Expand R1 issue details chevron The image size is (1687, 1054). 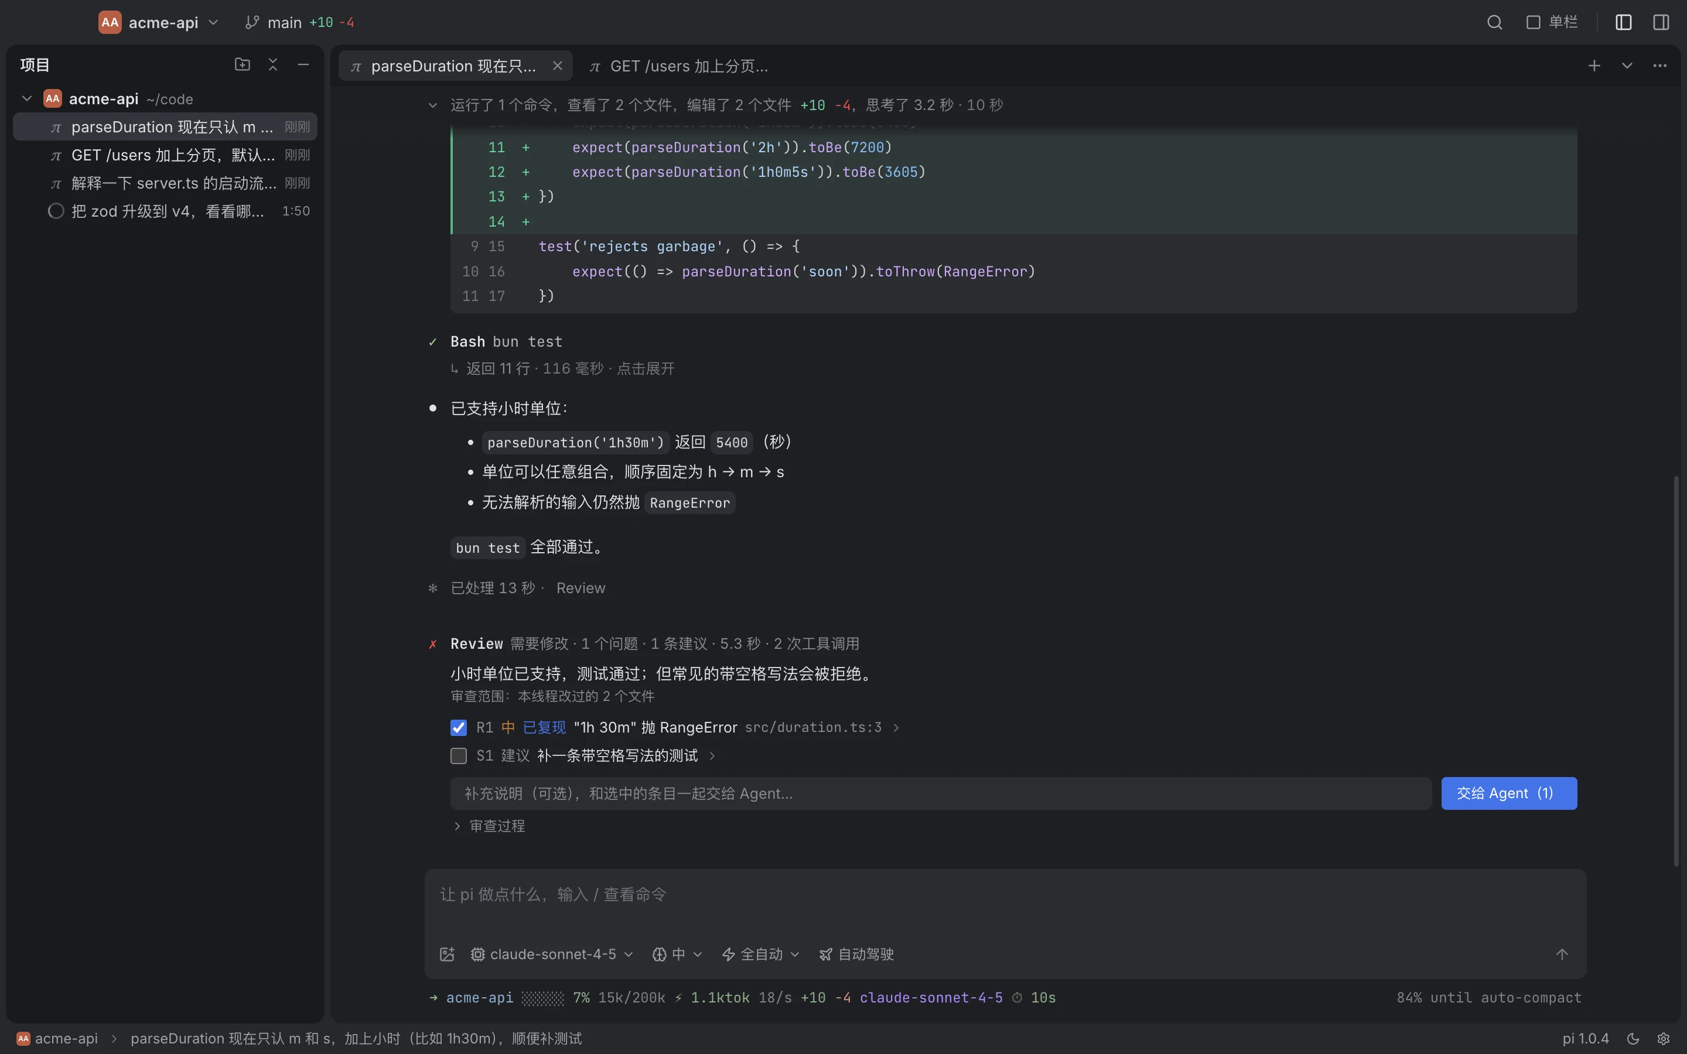896,728
